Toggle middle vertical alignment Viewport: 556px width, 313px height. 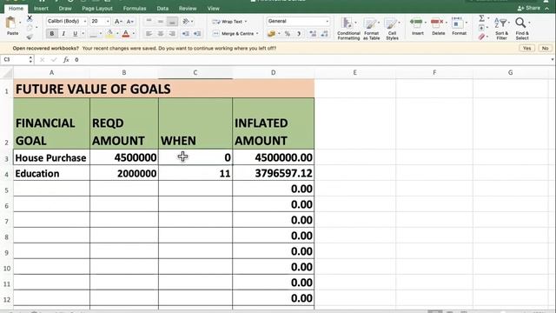[161, 21]
